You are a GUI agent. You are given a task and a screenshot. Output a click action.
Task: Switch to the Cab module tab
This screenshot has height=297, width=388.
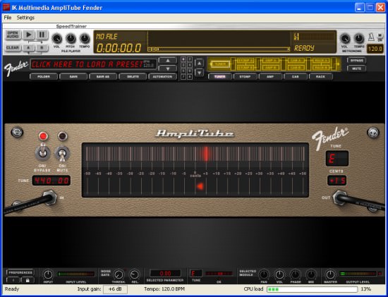296,76
